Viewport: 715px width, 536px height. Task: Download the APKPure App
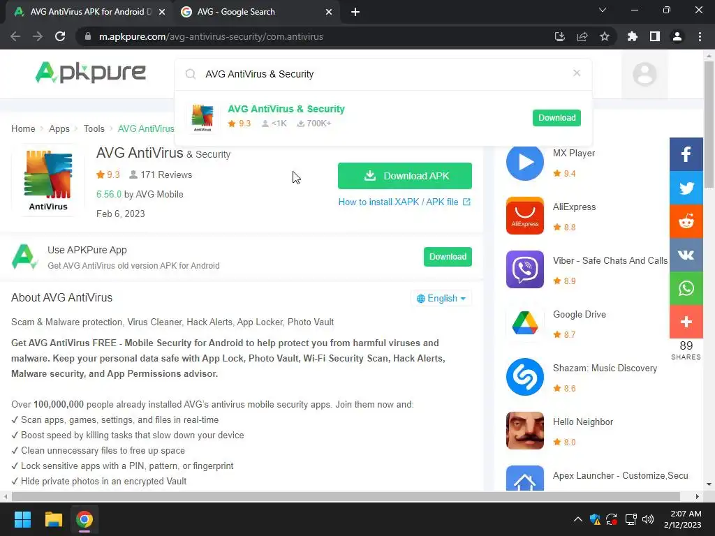point(448,257)
